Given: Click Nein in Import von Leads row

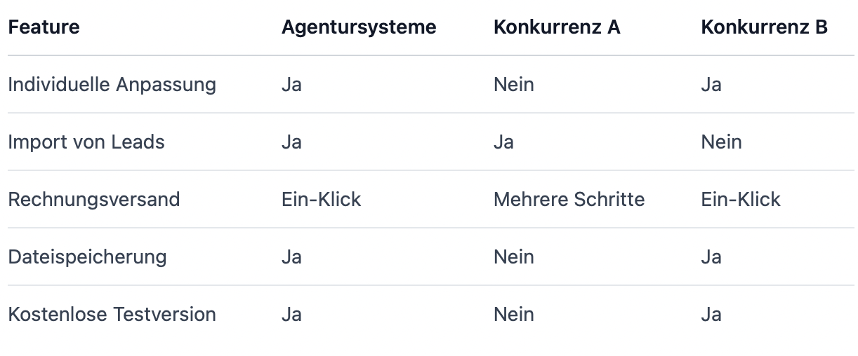Looking at the screenshot, I should [721, 142].
